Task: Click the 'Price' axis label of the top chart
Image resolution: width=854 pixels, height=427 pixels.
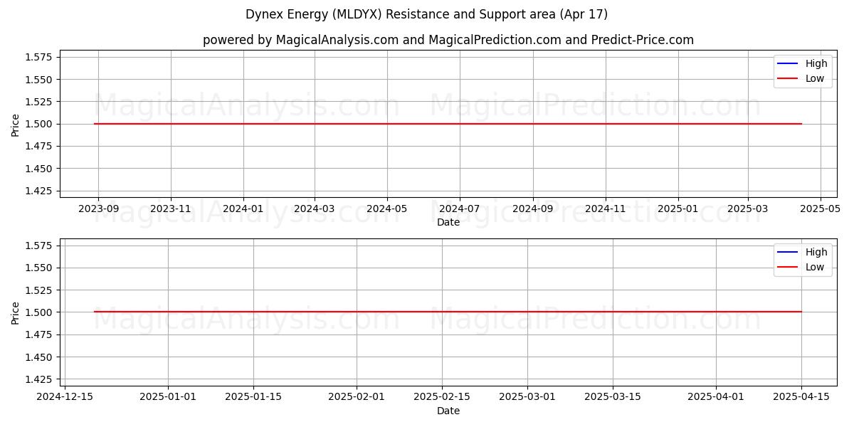Action: [x=16, y=124]
